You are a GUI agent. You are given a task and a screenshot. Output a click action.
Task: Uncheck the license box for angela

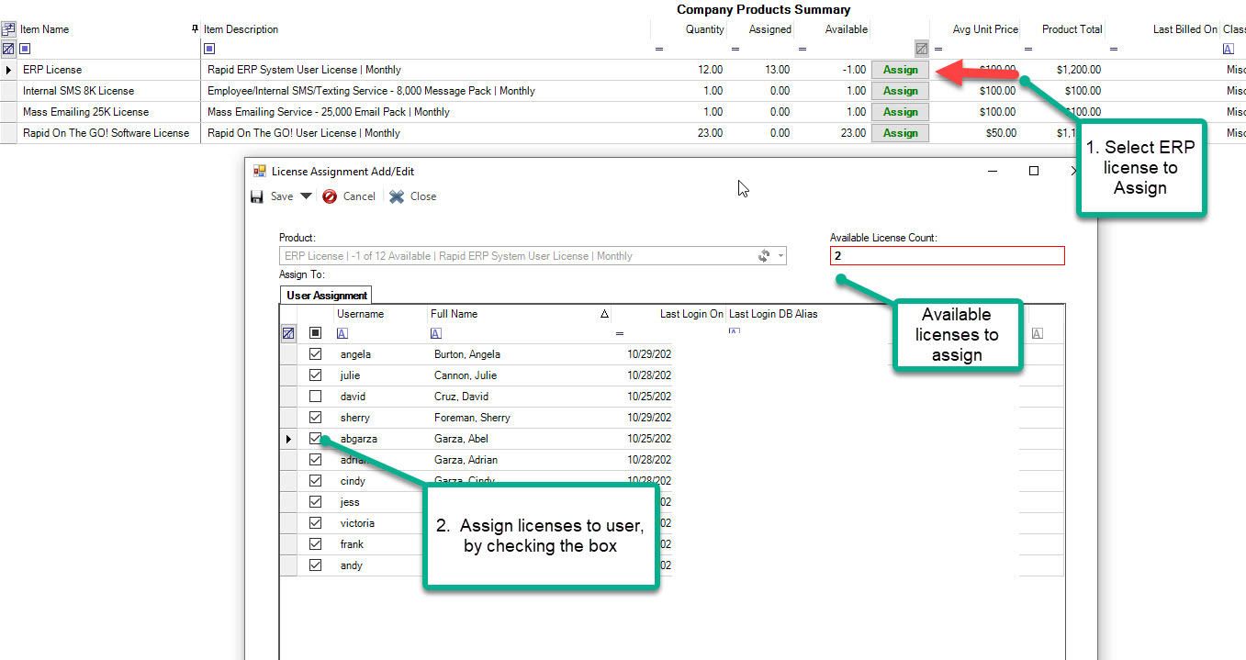tap(315, 354)
